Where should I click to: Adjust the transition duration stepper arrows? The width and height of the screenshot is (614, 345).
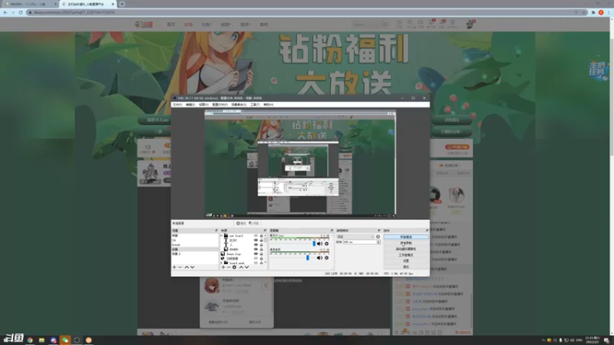[x=378, y=242]
